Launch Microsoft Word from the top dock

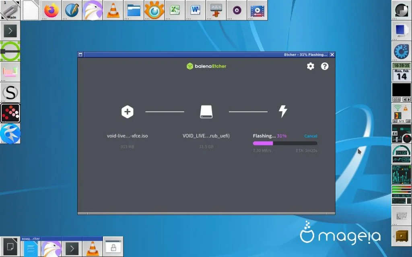coord(195,10)
